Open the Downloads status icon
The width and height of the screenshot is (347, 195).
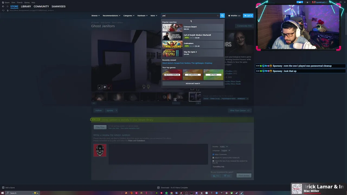click(x=158, y=187)
